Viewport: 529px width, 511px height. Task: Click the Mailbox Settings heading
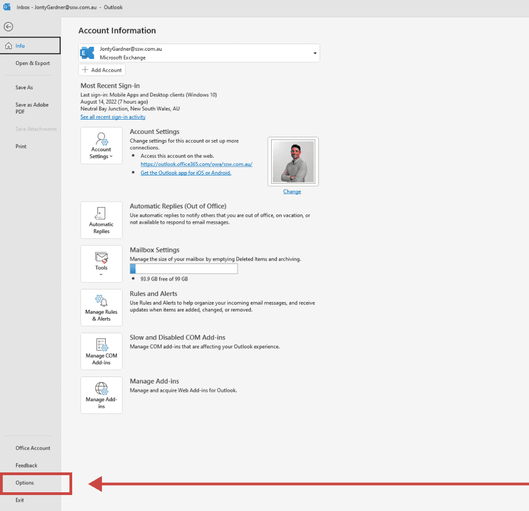(154, 250)
